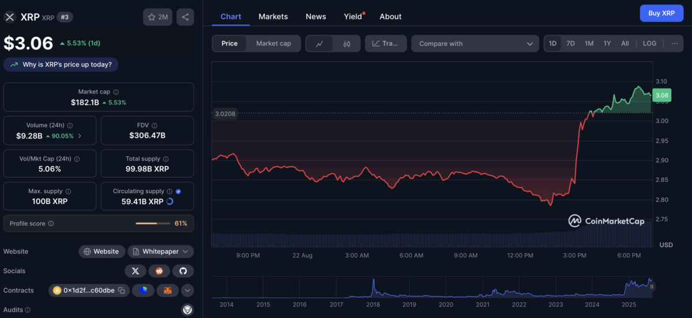Viewport: 692px width, 318px height.
Task: Click the Profile score progress bar
Action: point(153,223)
